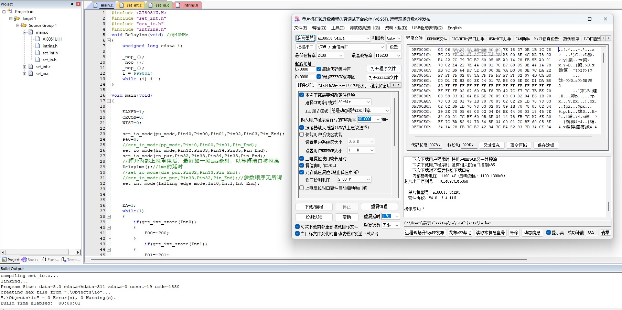622x310 pixels.
Task: Click the Project: io workspace icon
Action: pos(10,12)
